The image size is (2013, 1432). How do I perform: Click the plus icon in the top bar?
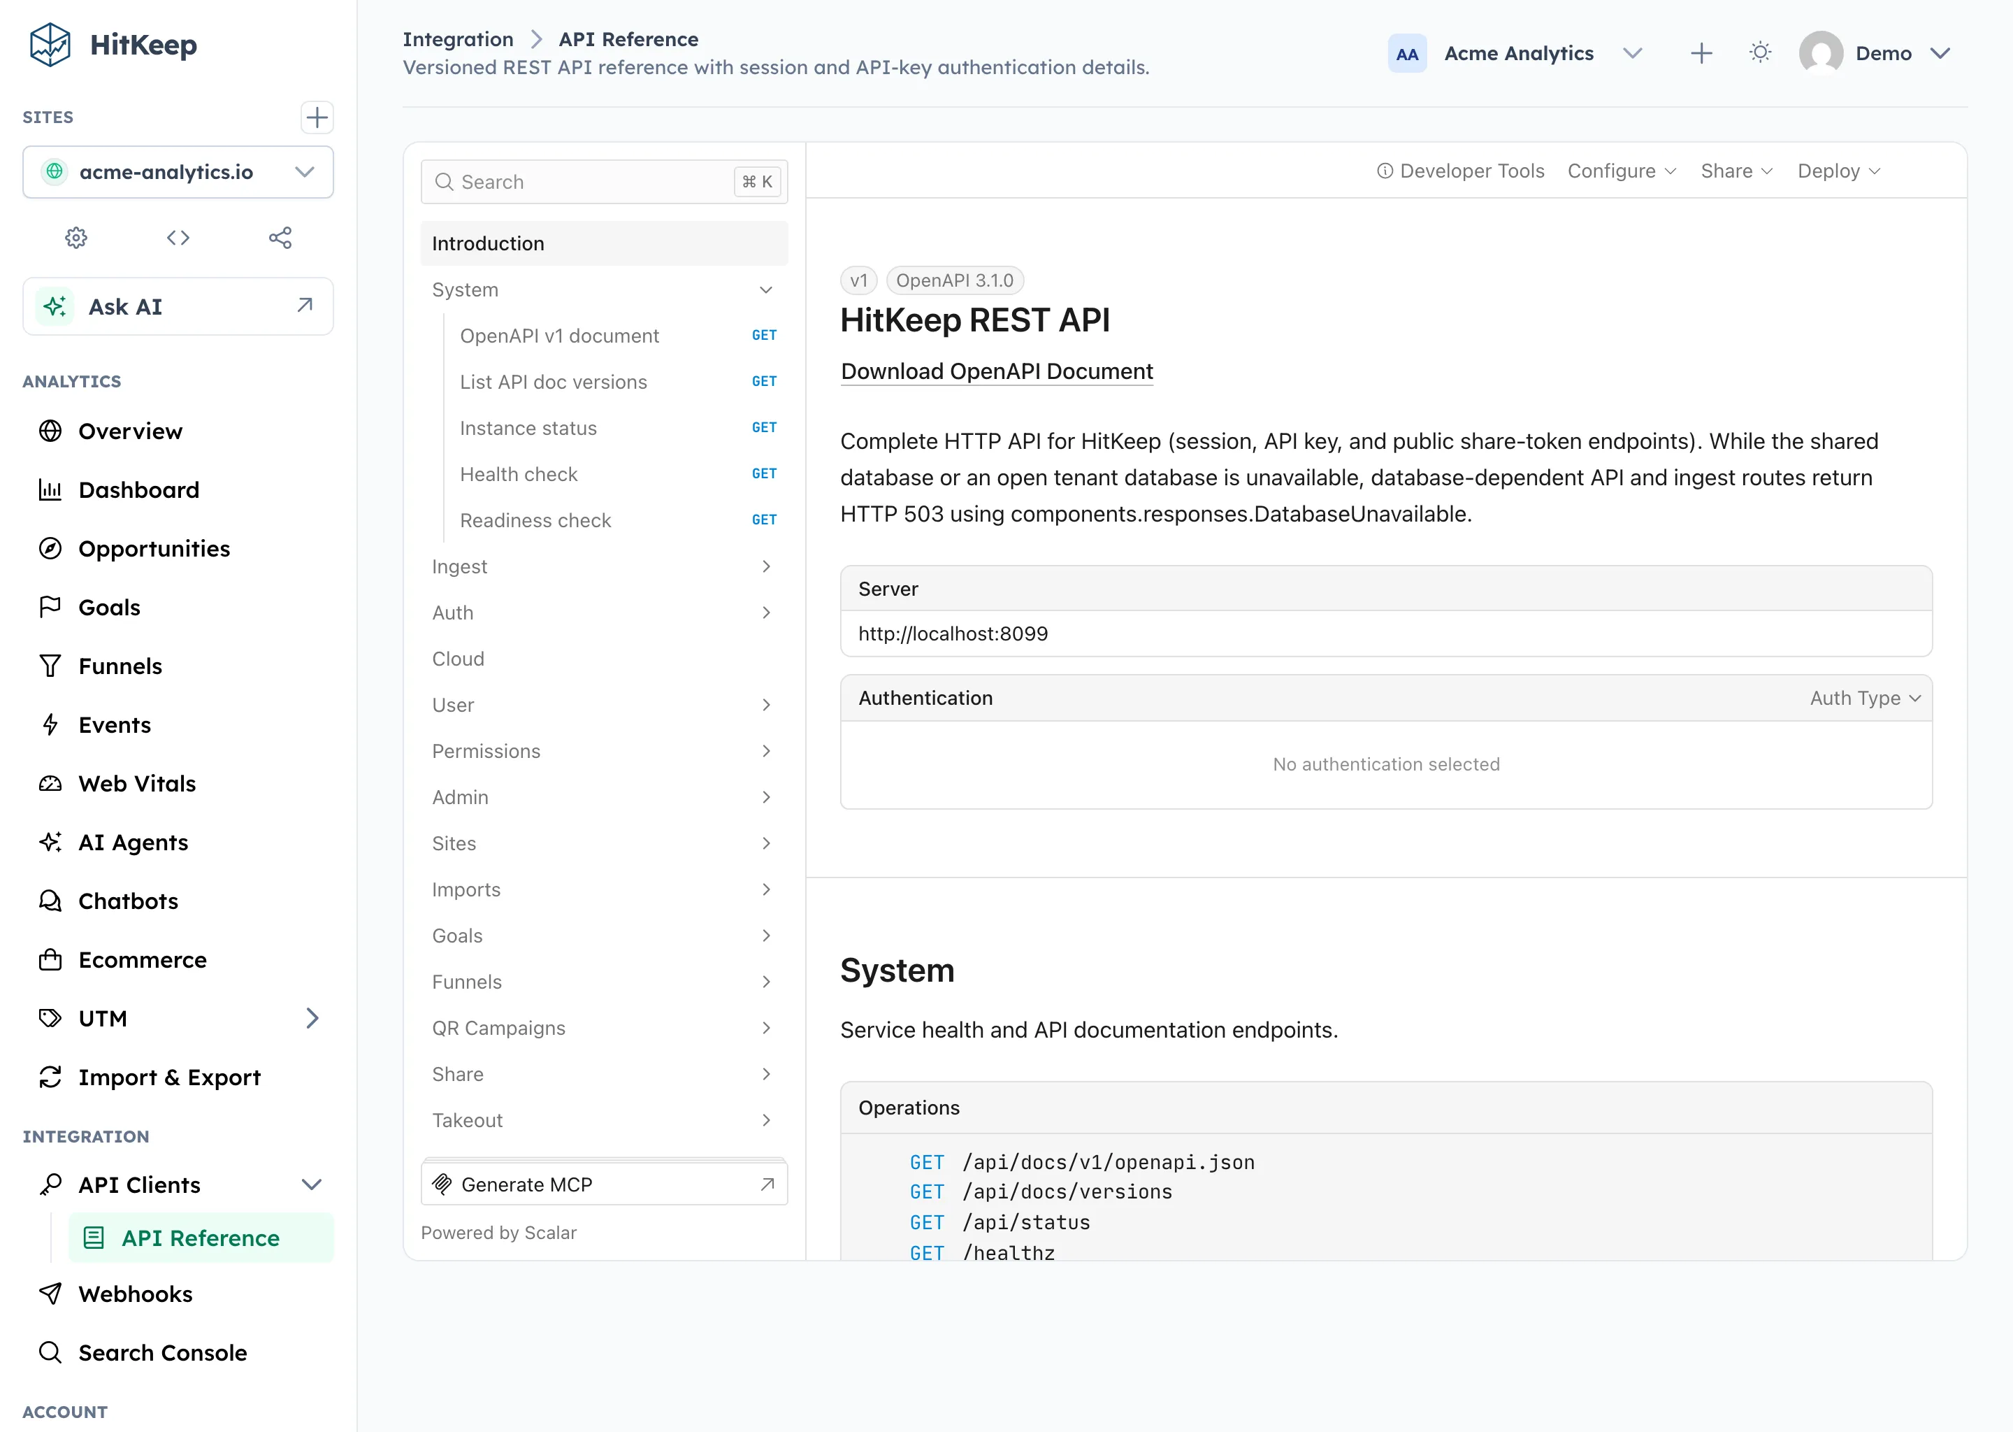(1701, 54)
